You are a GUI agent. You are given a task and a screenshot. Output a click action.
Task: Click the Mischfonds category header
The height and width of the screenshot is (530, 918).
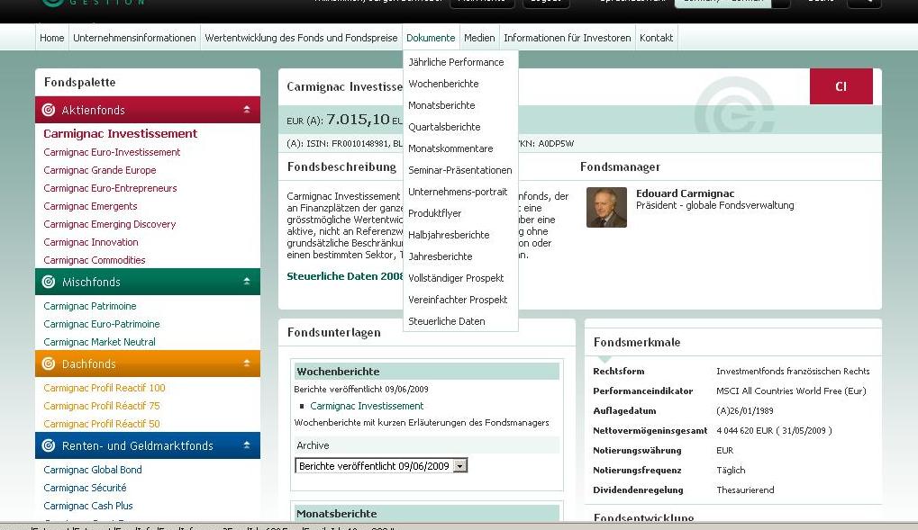(x=148, y=282)
